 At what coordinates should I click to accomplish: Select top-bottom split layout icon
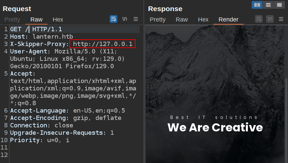point(268,5)
